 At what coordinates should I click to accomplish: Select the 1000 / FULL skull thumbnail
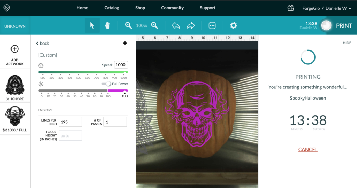[x=15, y=116]
